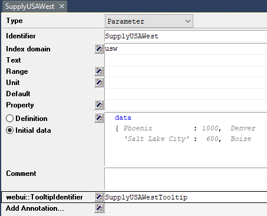Open the Add Annotation wizard icon

99,208
